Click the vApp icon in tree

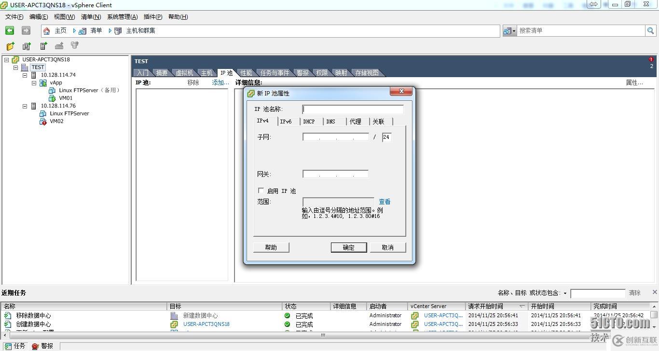43,83
